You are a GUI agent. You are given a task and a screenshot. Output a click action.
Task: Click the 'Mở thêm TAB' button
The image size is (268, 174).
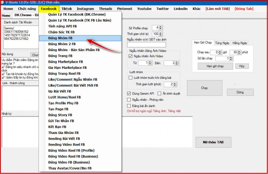[213, 142]
